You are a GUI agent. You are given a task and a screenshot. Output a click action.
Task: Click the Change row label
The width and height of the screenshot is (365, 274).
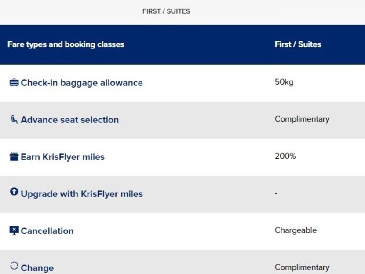(37, 268)
